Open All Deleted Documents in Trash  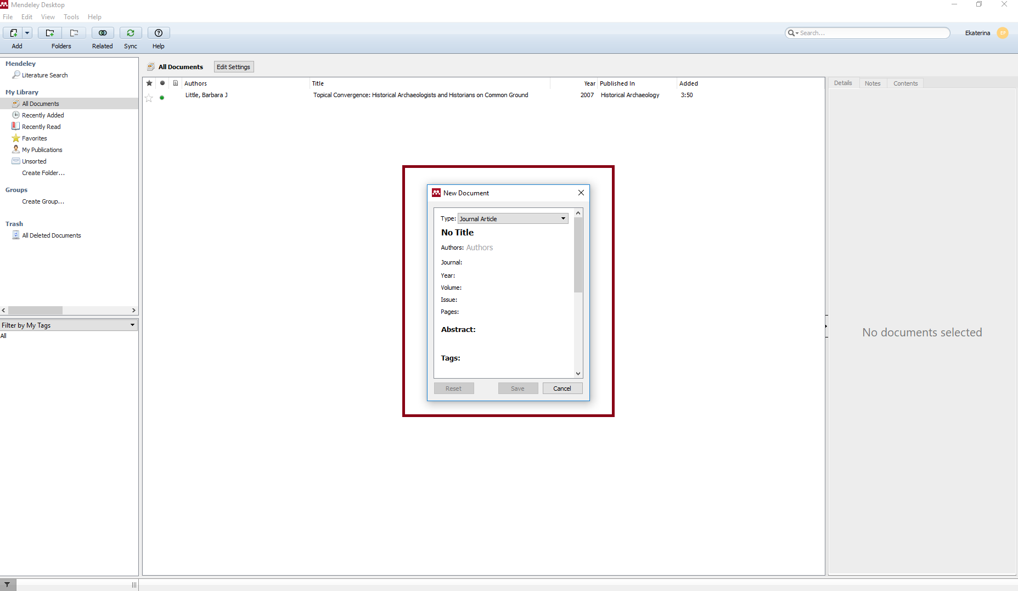tap(51, 235)
